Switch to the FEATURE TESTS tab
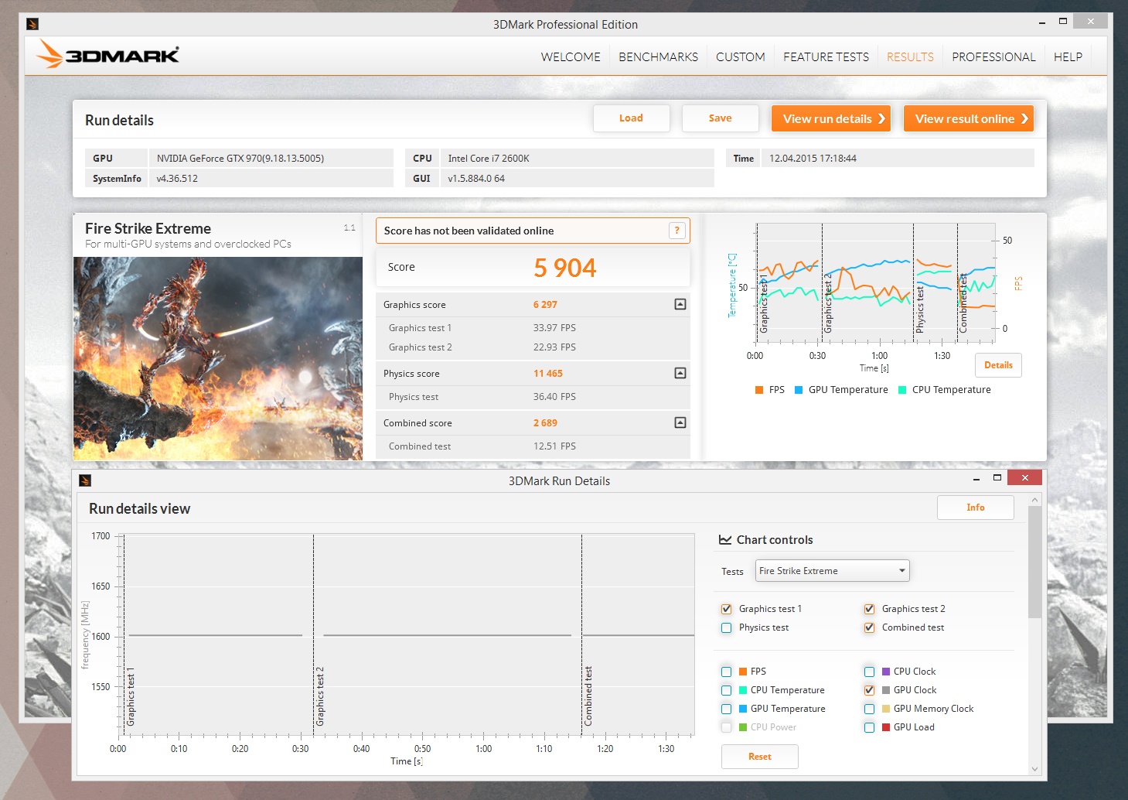Image resolution: width=1128 pixels, height=800 pixels. tap(826, 57)
